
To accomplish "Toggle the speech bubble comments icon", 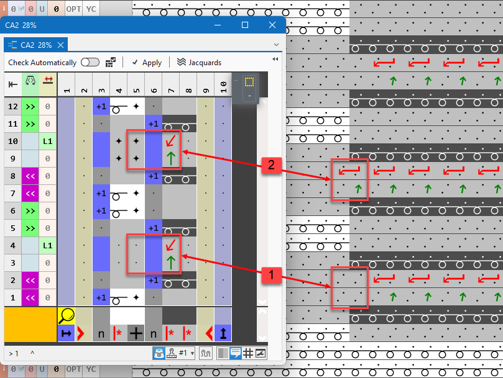I will [235, 353].
